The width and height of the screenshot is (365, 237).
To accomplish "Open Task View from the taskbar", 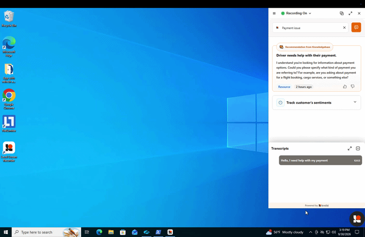I will pos(87,232).
